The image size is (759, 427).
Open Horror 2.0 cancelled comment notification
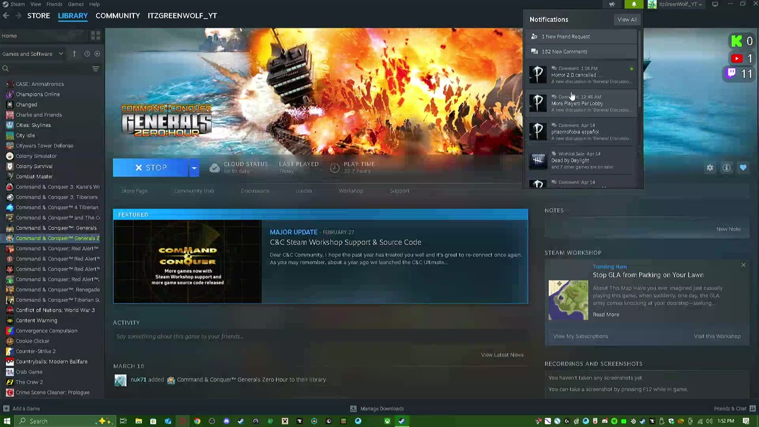pyautogui.click(x=581, y=75)
